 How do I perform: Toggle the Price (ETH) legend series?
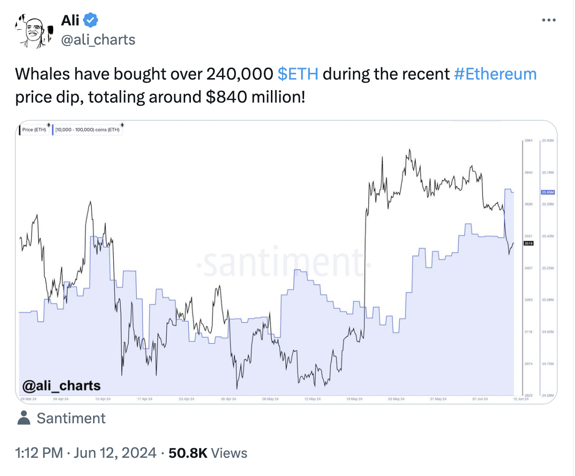pyautogui.click(x=34, y=130)
